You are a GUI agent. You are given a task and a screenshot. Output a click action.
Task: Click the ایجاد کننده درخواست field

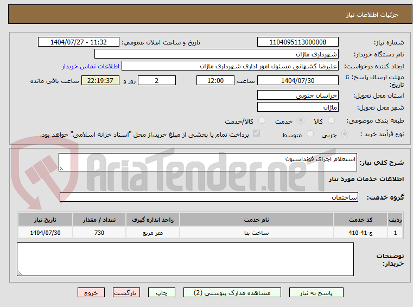coord(230,66)
